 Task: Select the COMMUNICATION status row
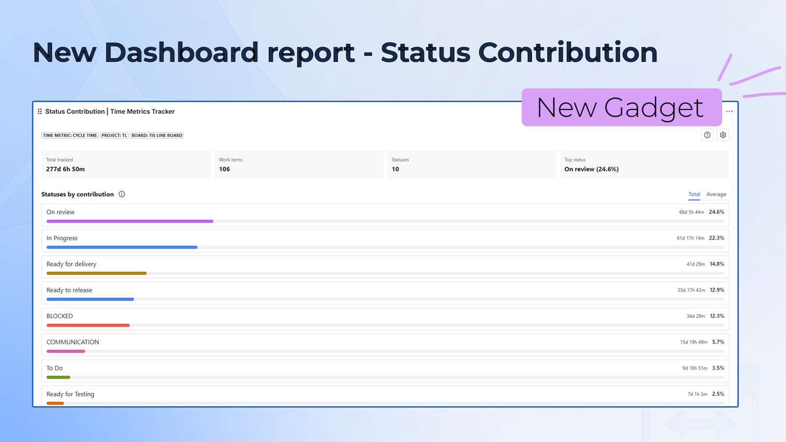tap(385, 345)
